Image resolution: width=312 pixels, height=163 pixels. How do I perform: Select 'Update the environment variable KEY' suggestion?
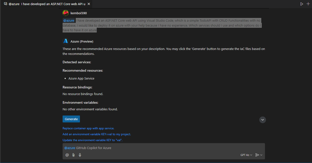92,140
